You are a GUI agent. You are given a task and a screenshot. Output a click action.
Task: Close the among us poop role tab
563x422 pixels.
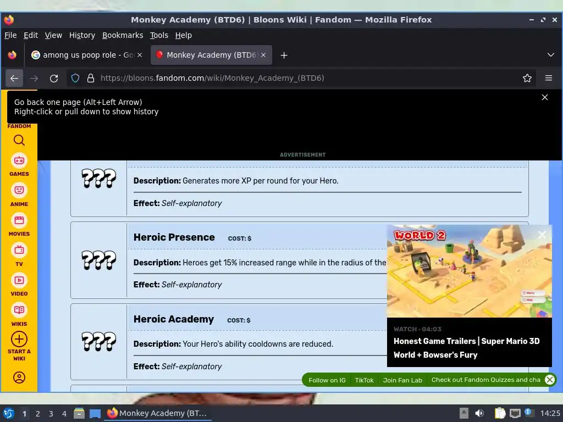pyautogui.click(x=140, y=55)
